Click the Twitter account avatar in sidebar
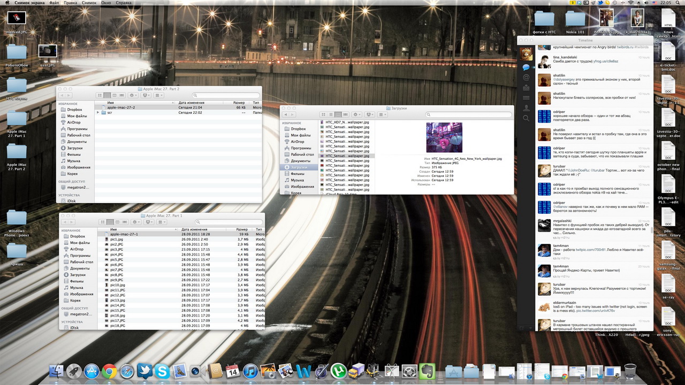The width and height of the screenshot is (685, 385). click(526, 53)
